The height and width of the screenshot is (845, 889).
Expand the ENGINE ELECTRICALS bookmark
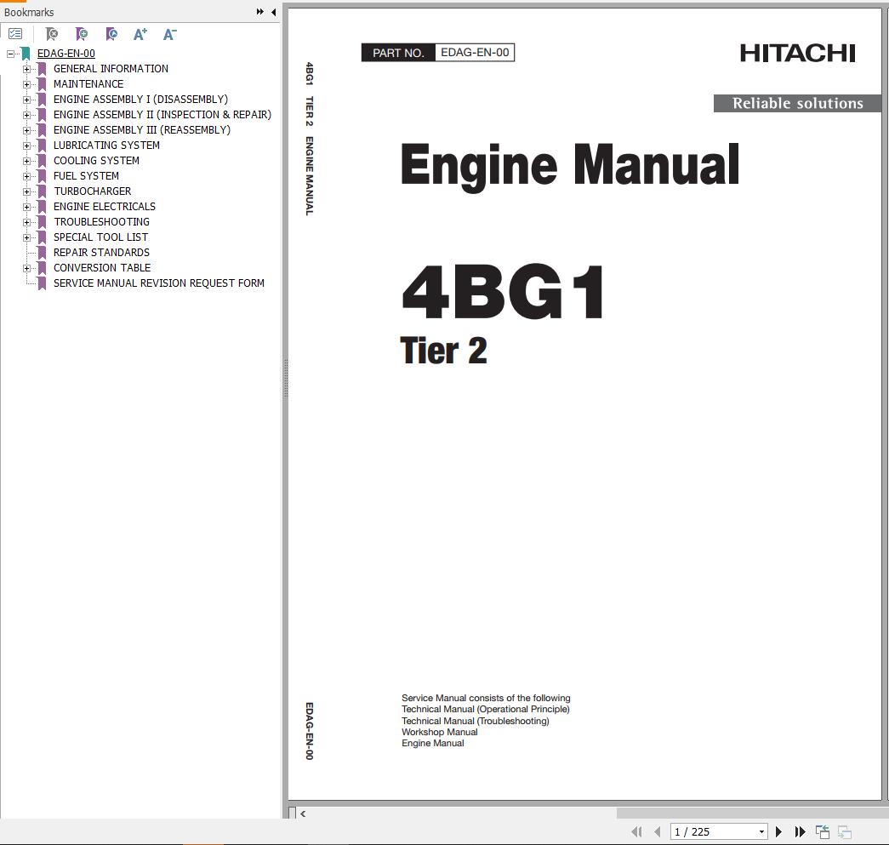click(26, 207)
